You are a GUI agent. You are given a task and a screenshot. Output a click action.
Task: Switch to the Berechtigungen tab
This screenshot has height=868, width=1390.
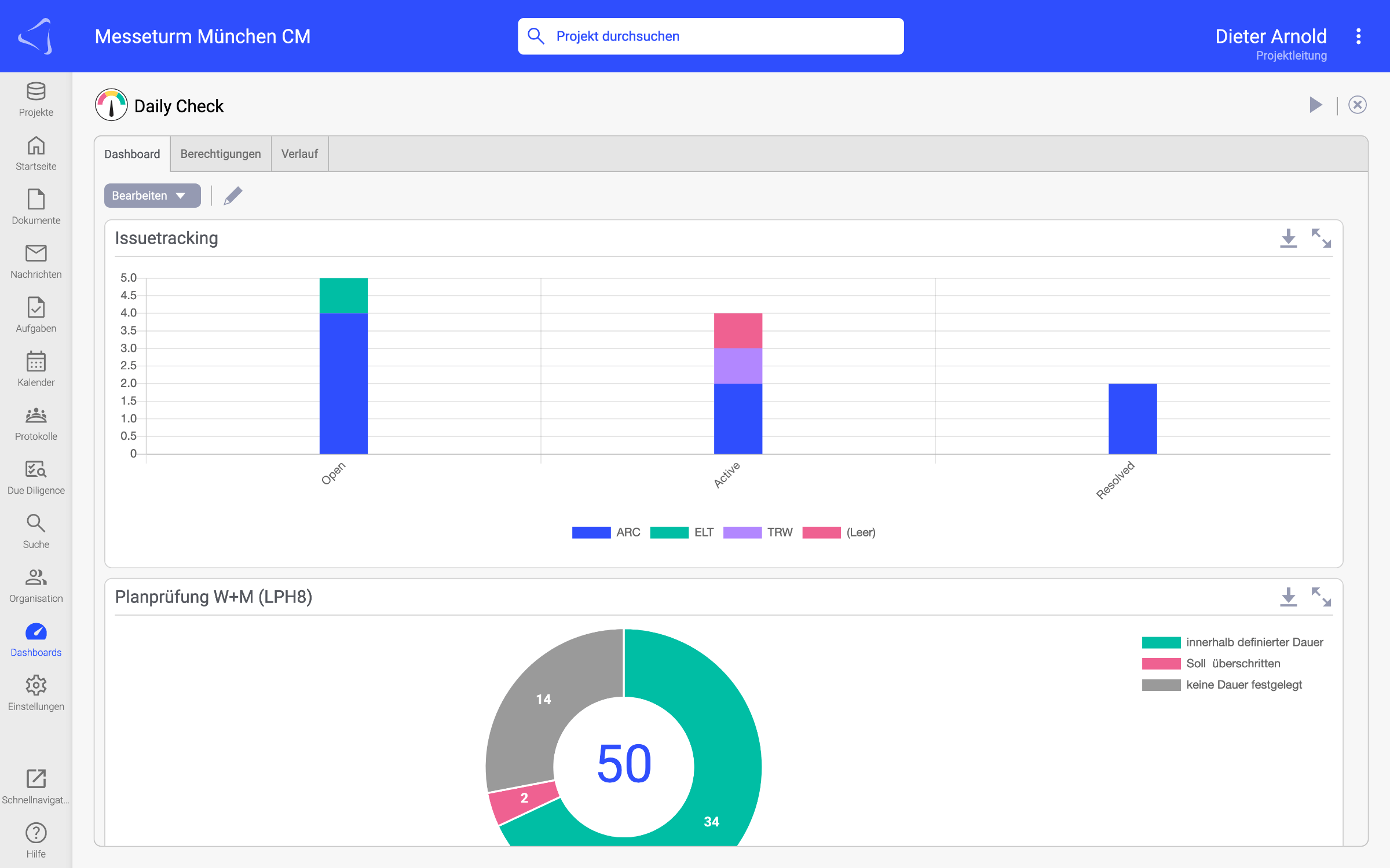(x=221, y=154)
